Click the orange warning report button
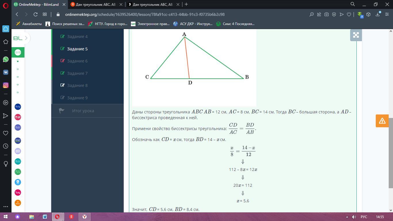This screenshot has height=221, width=393. (x=382, y=121)
